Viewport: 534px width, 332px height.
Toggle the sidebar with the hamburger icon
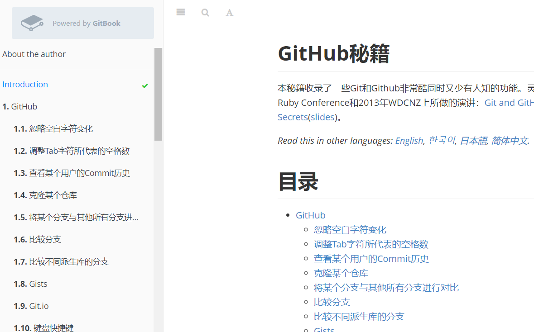(x=181, y=13)
